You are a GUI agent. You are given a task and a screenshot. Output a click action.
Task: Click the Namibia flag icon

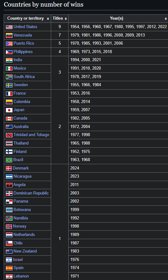[9, 218]
